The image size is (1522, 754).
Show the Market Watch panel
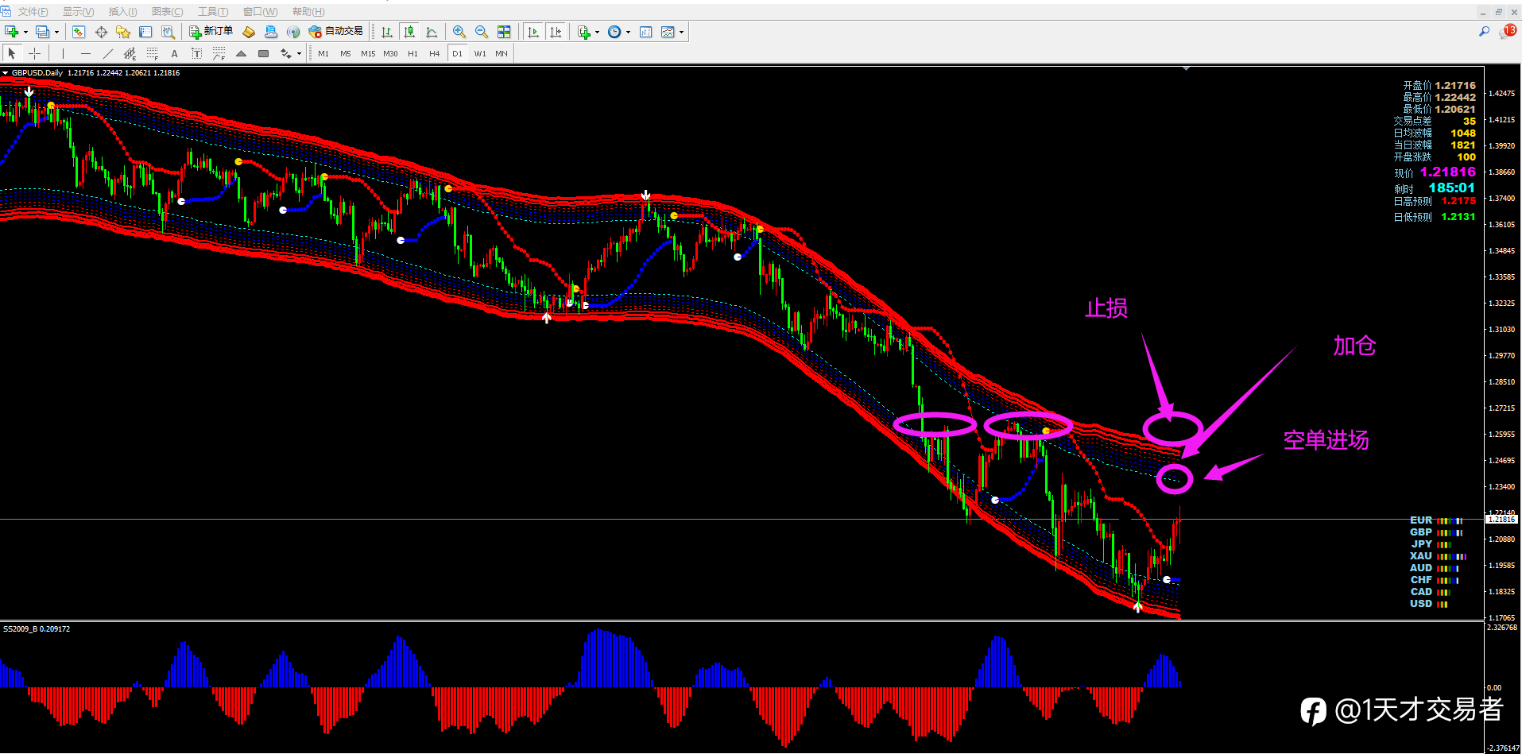pyautogui.click(x=78, y=32)
